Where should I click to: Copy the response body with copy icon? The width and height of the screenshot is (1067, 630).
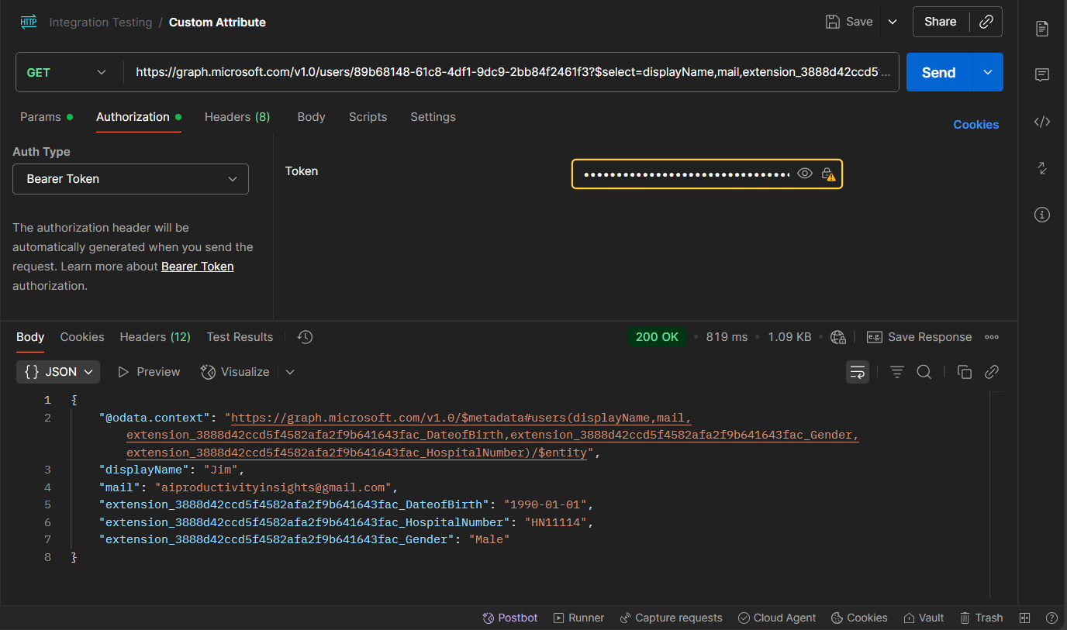tap(965, 372)
